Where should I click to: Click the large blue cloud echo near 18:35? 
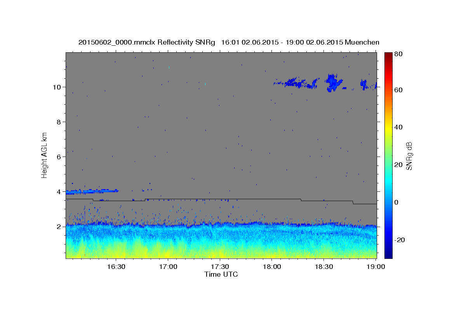[x=333, y=83]
